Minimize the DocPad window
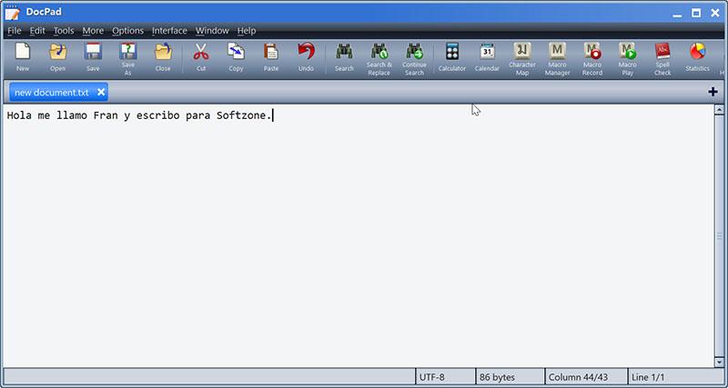728x388 pixels. tap(677, 14)
